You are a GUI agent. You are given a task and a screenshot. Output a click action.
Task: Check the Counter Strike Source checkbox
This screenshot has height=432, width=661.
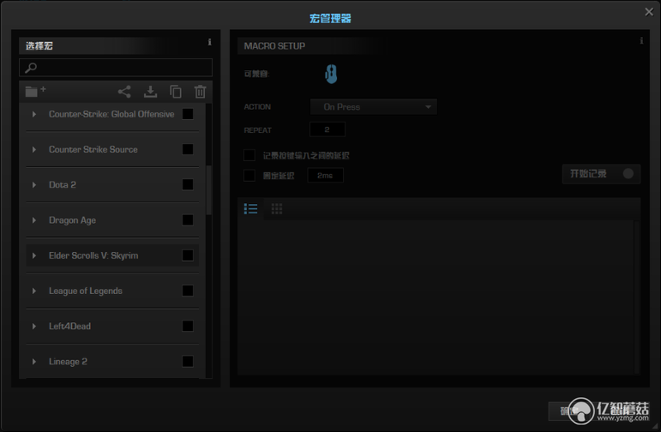pos(188,150)
